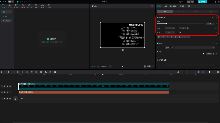Open the Filters (필터) panel icon

coord(42,6)
